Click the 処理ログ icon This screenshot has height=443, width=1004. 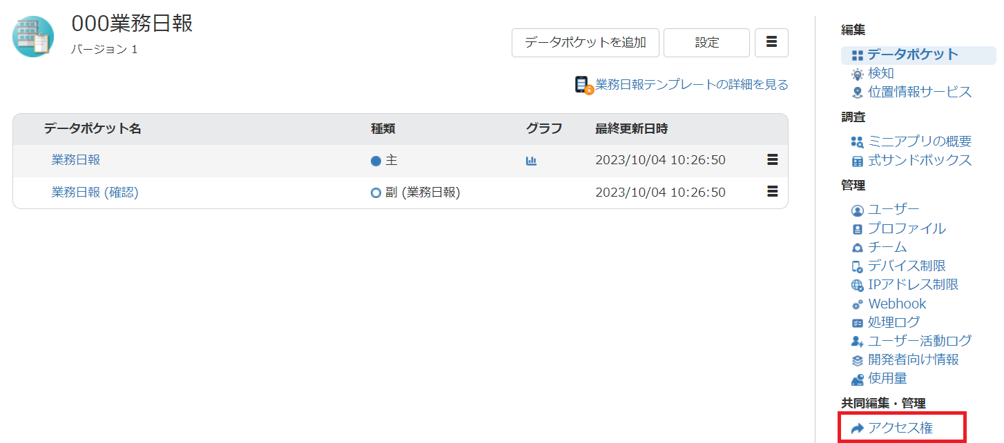coord(858,323)
